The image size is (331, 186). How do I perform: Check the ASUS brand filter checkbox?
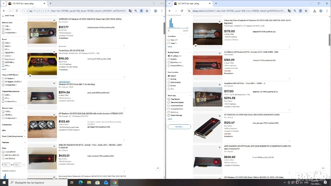[x=3, y=46]
